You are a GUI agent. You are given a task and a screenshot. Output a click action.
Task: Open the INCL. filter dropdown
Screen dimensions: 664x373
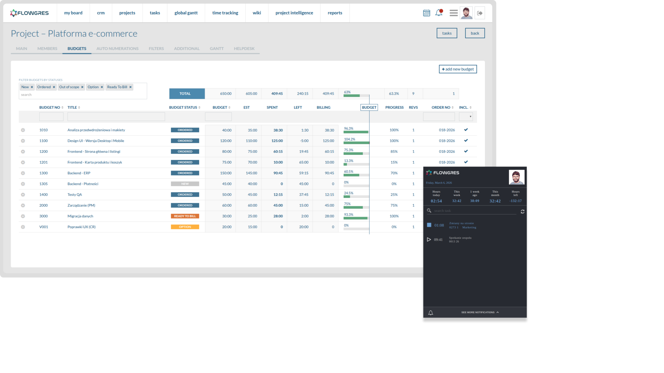click(x=466, y=116)
